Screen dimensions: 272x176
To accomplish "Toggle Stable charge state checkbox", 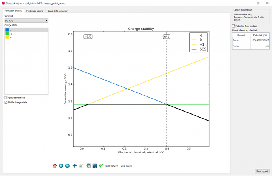I will [6, 102].
